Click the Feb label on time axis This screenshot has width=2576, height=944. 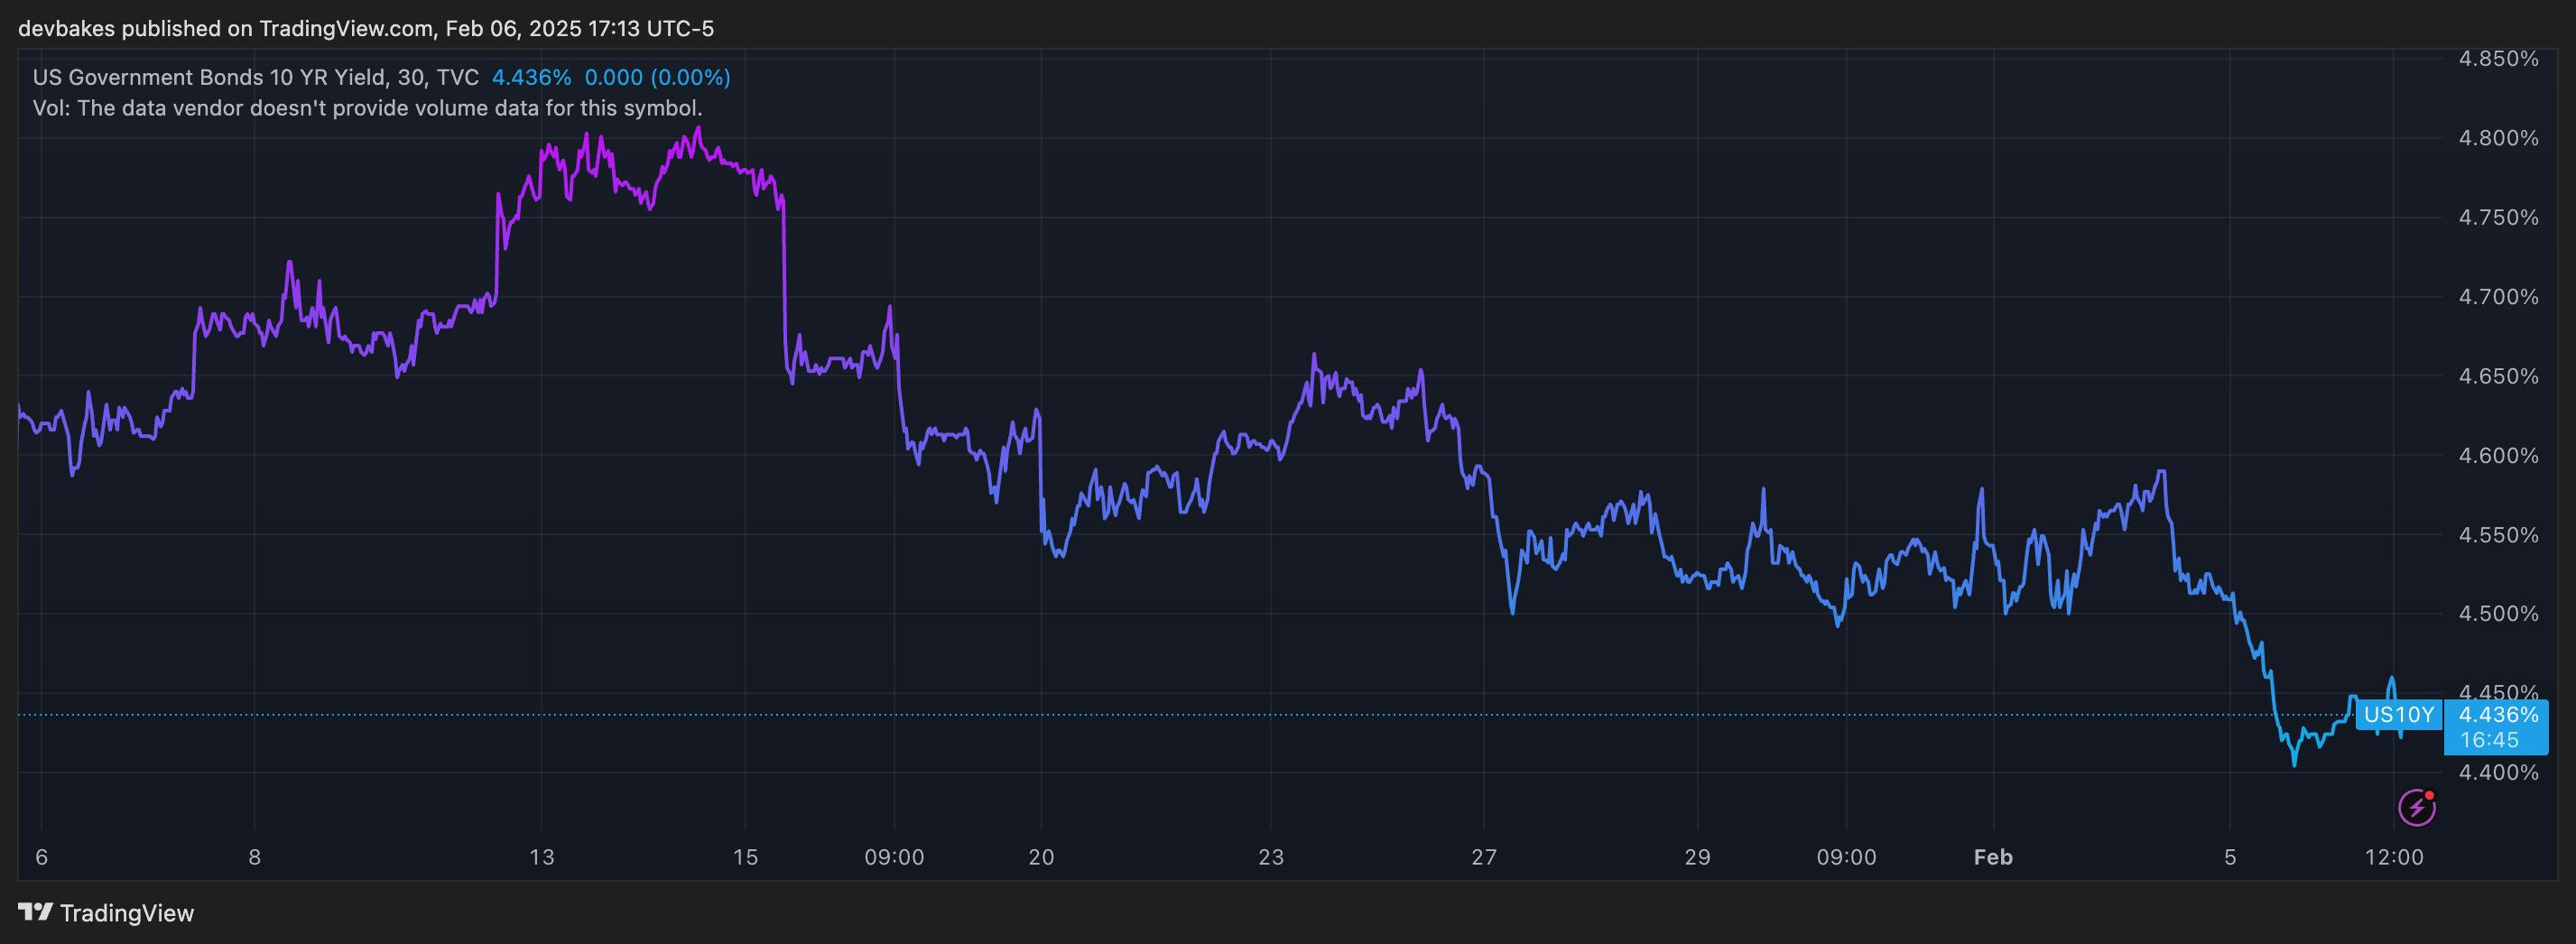point(1993,857)
